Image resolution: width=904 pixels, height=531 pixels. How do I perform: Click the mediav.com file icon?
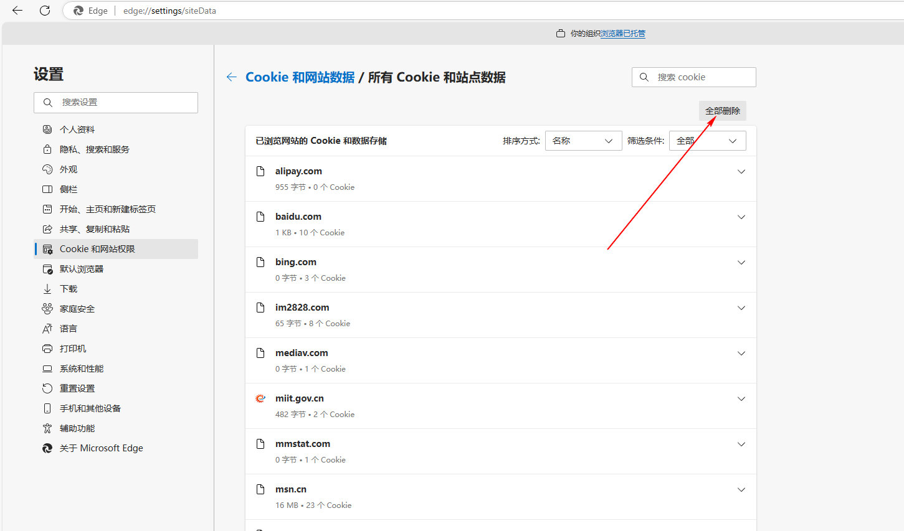[260, 353]
